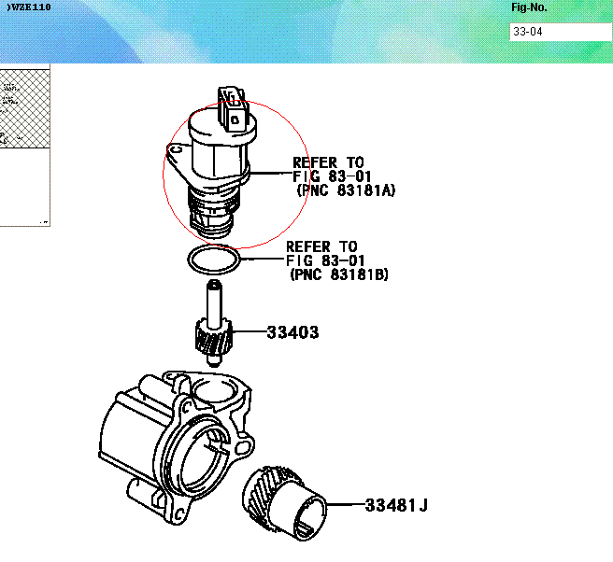This screenshot has width=613, height=562.
Task: Select the Fig-No. label text
Action: pos(529,7)
